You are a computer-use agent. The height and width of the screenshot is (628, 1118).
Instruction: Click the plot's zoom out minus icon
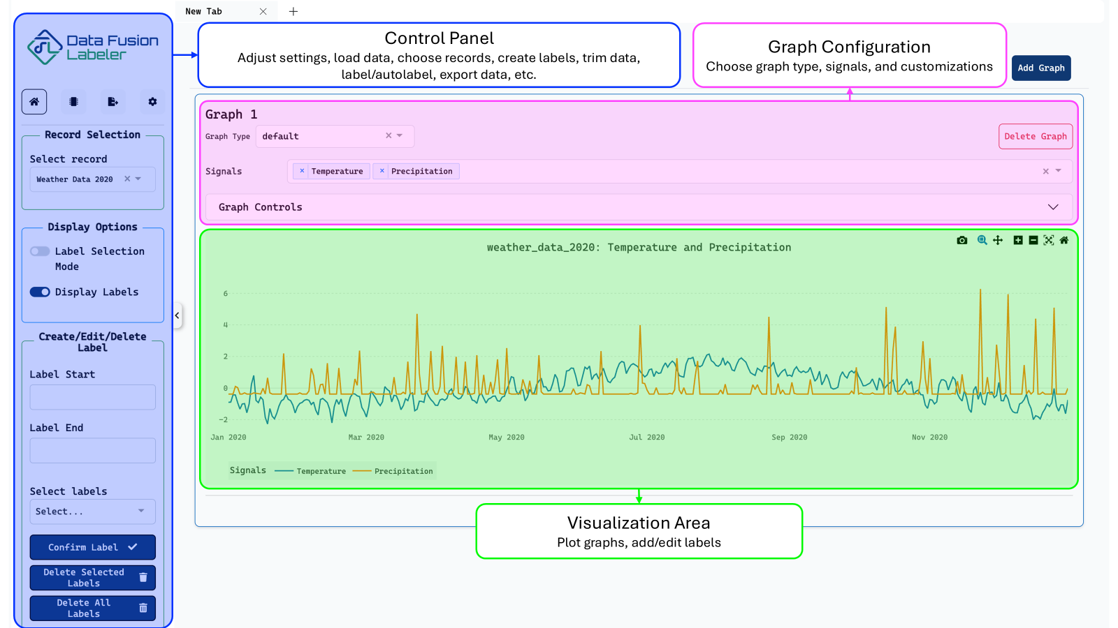click(x=1033, y=240)
